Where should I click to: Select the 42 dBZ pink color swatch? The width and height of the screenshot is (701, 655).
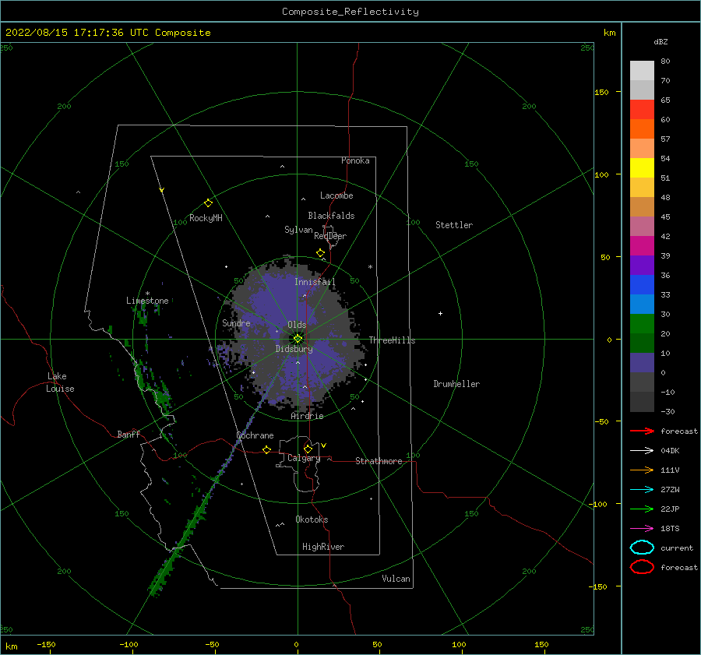(642, 226)
